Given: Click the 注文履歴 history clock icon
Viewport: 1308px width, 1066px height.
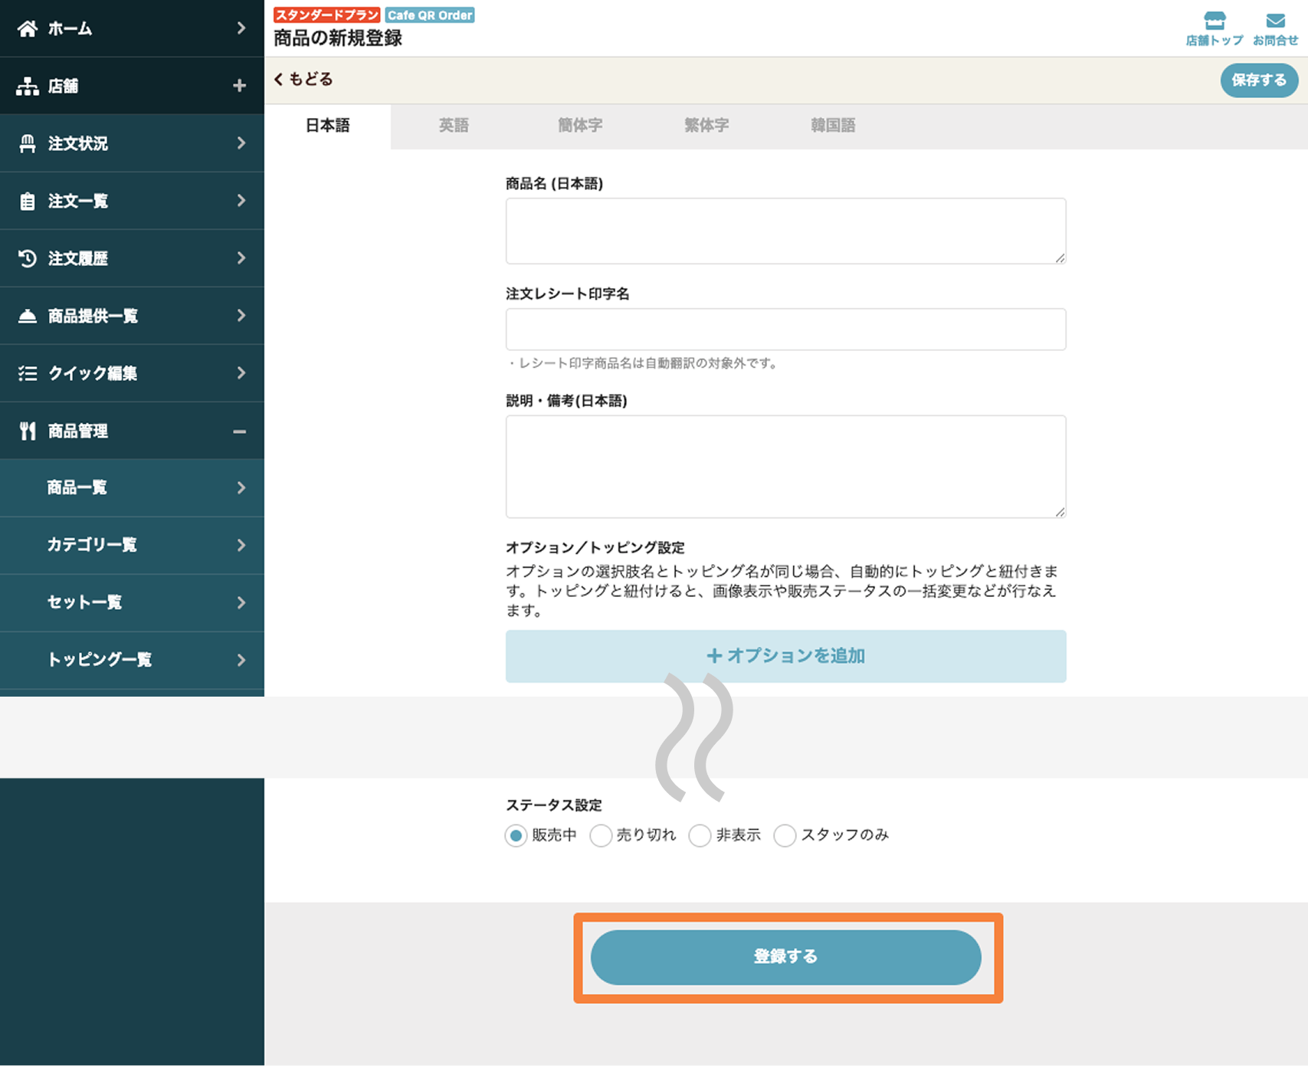Looking at the screenshot, I should coord(28,259).
